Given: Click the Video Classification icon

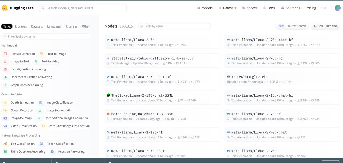Looking at the screenshot, I should (5, 126).
